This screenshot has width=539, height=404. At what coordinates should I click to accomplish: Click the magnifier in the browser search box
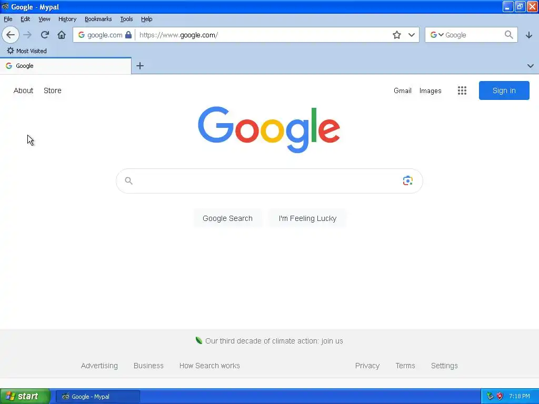click(x=509, y=35)
